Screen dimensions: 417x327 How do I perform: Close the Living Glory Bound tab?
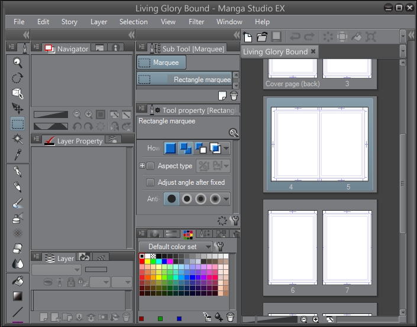pos(313,51)
